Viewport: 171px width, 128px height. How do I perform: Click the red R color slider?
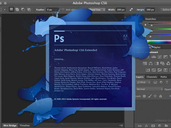(159, 24)
